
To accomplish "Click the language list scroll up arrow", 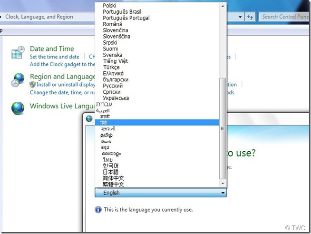I will point(223,6).
